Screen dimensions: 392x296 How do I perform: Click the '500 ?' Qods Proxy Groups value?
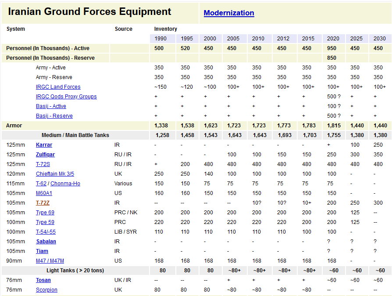pyautogui.click(x=334, y=97)
